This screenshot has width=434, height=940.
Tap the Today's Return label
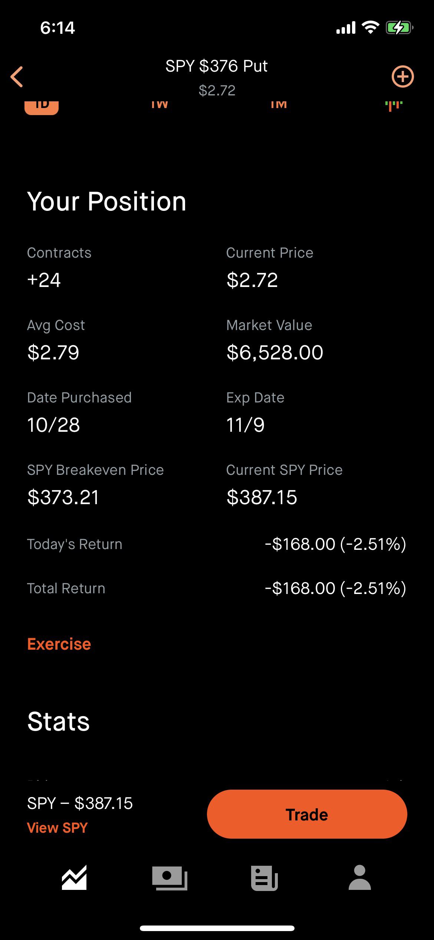pyautogui.click(x=75, y=544)
